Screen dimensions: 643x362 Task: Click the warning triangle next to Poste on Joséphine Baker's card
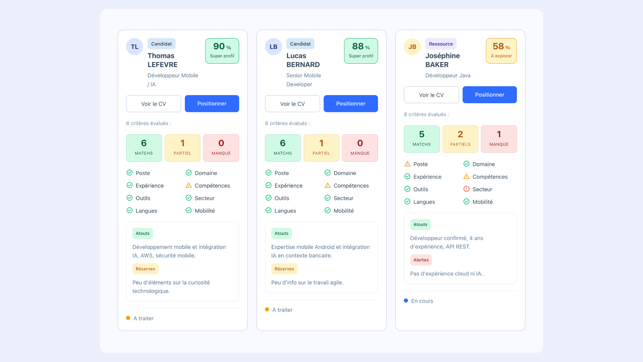point(407,164)
